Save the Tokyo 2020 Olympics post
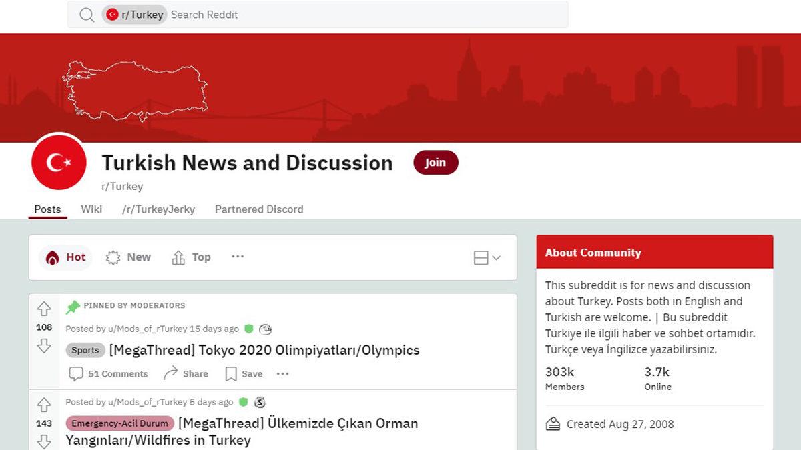The image size is (801, 450). (x=244, y=374)
